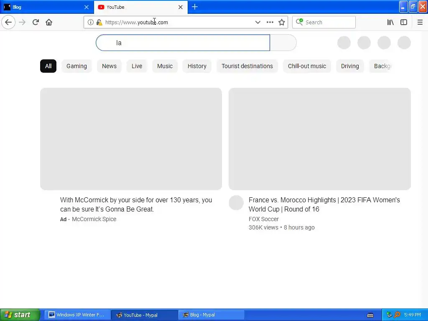Switch to Blog - Mypal taskbar window

(211, 315)
